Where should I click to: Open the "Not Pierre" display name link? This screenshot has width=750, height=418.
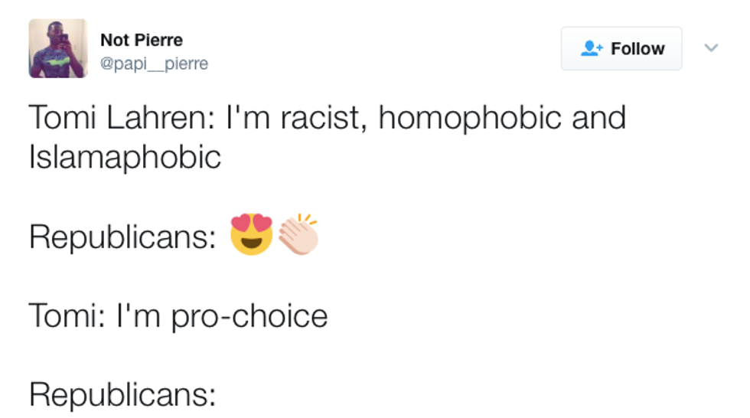(142, 40)
